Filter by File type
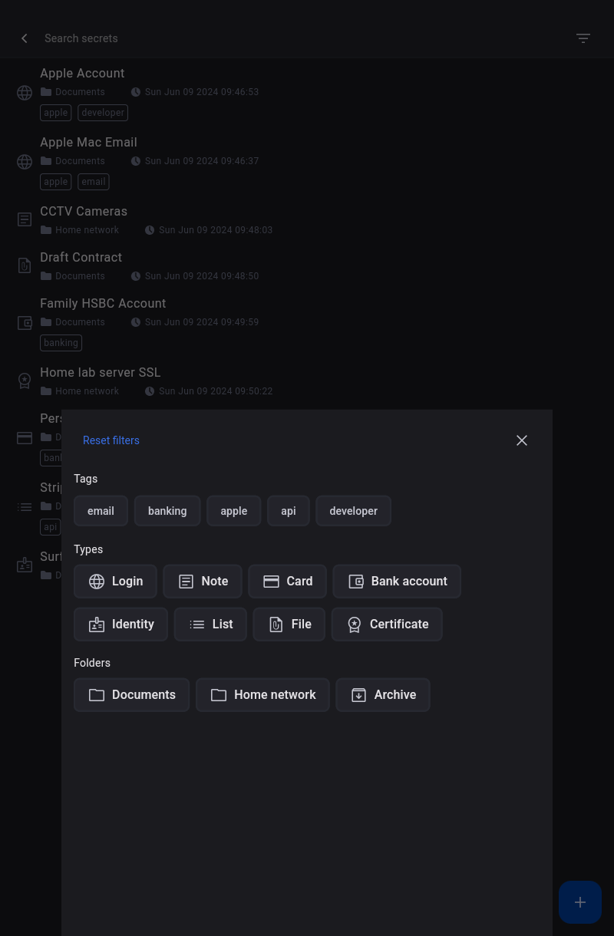 289,625
